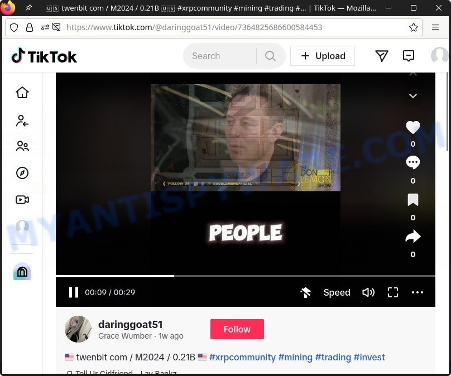451x376 pixels.
Task: Open Friends sidebar icon
Action: [22, 146]
